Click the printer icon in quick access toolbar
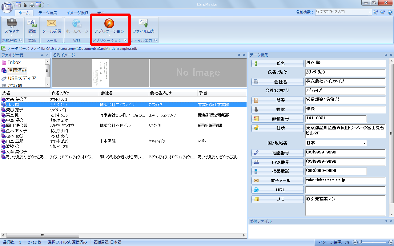This screenshot has width=394, height=246. click(32, 5)
